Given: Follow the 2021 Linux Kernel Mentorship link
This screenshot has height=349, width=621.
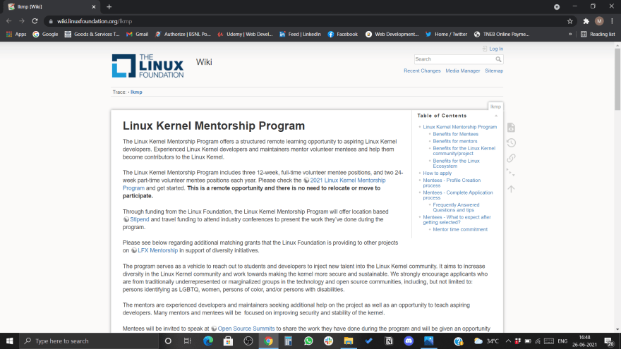Looking at the screenshot, I should coord(348,180).
